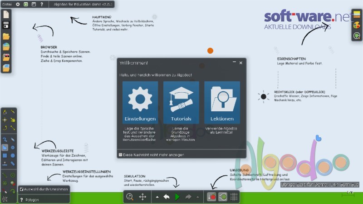
Task: Select the Laser pen tool
Action: click(5, 191)
